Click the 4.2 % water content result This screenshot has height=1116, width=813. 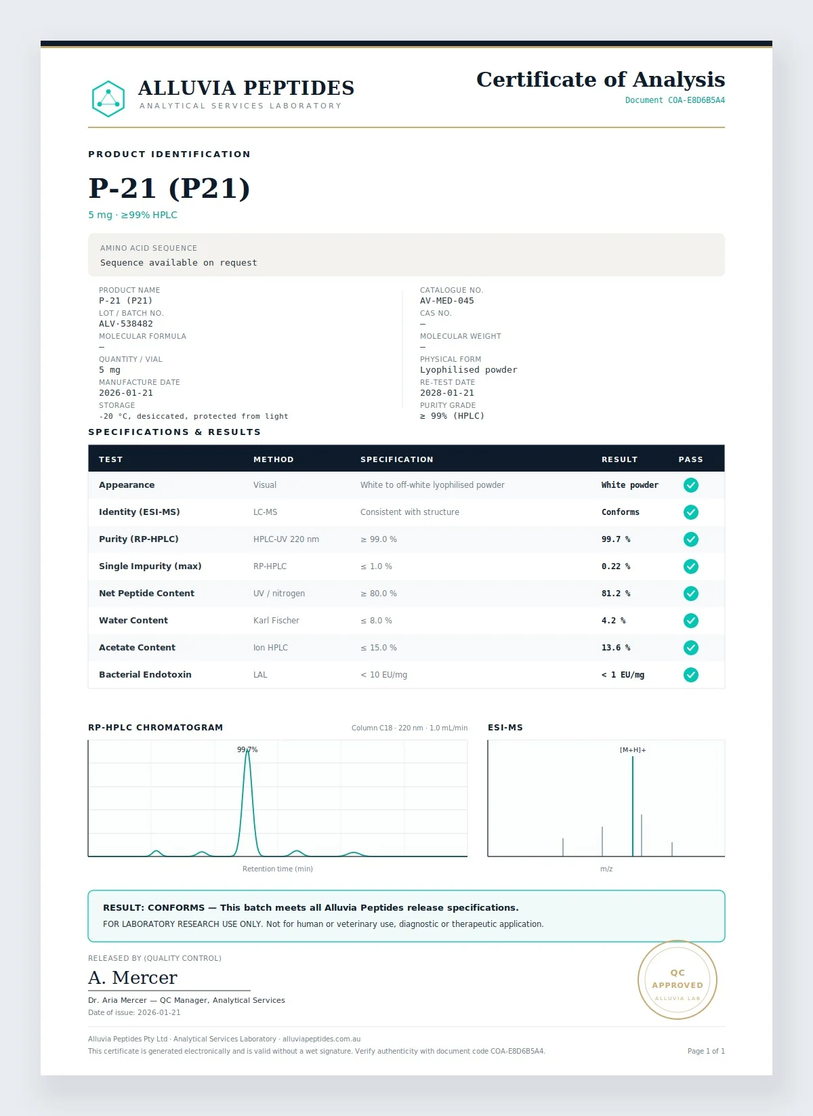point(614,621)
